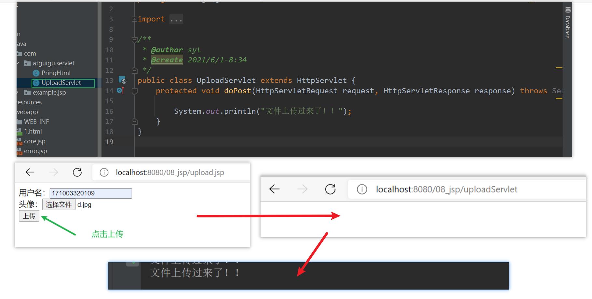Click the localhost:8080/08_jsp/upload.jsp address bar

pyautogui.click(x=170, y=172)
